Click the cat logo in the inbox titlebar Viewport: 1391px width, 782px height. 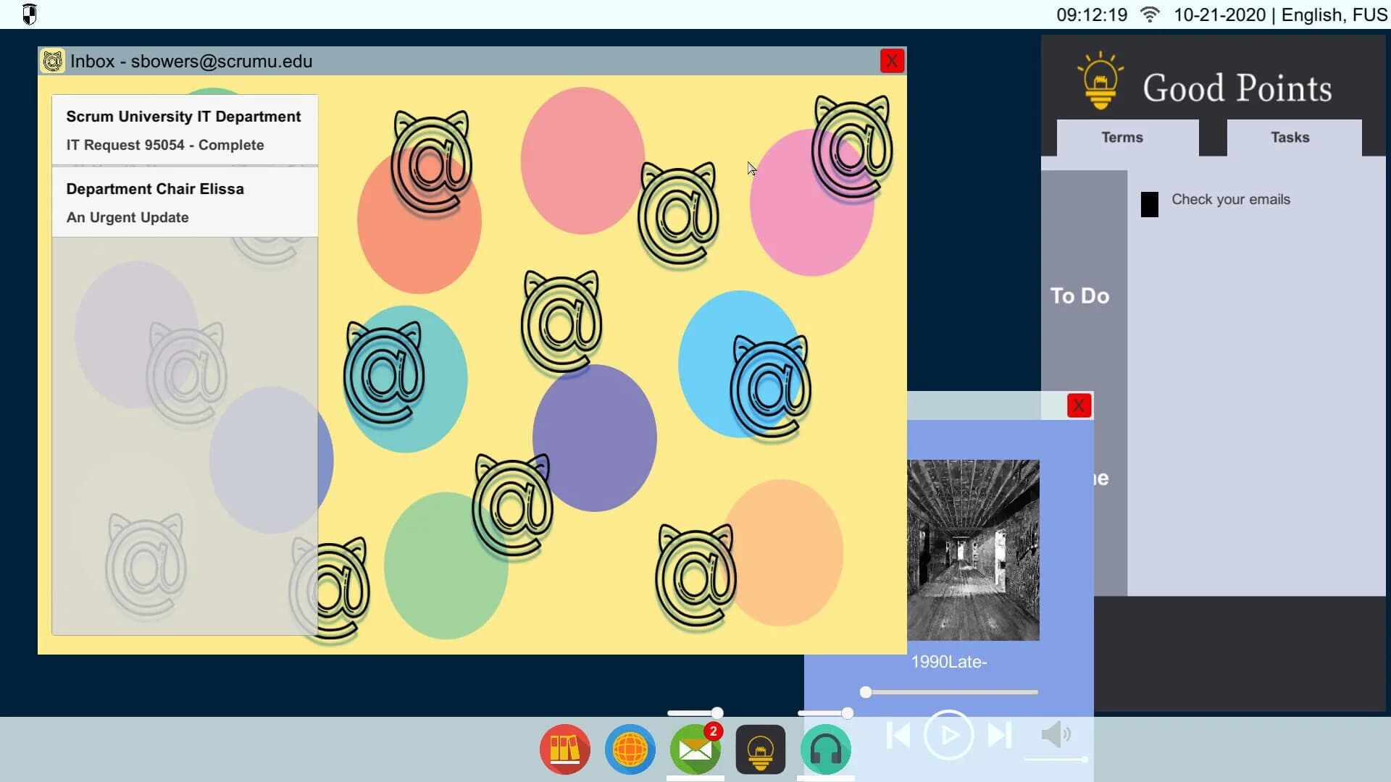click(51, 61)
